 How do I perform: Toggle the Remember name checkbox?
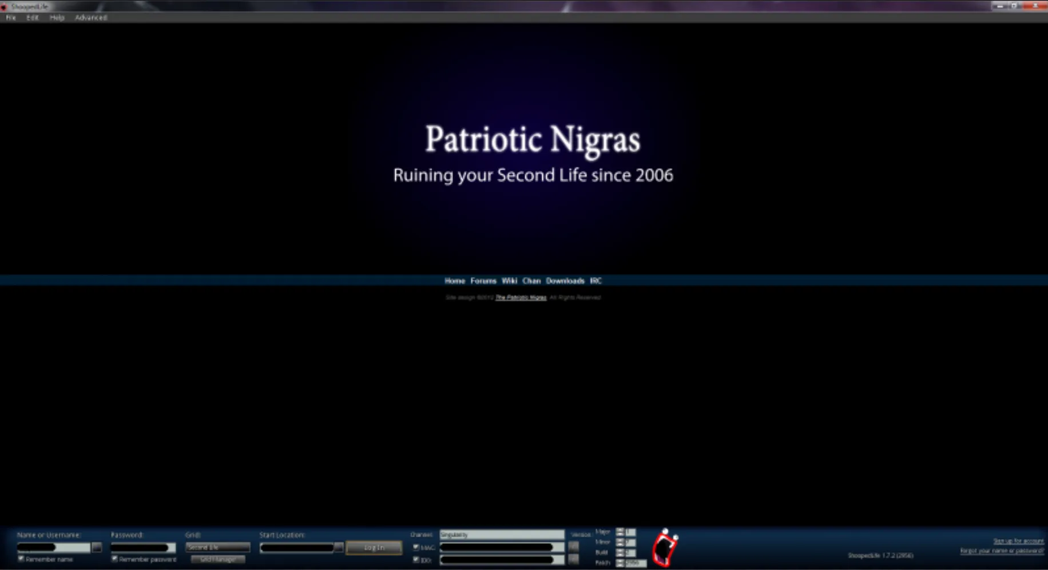click(x=21, y=559)
